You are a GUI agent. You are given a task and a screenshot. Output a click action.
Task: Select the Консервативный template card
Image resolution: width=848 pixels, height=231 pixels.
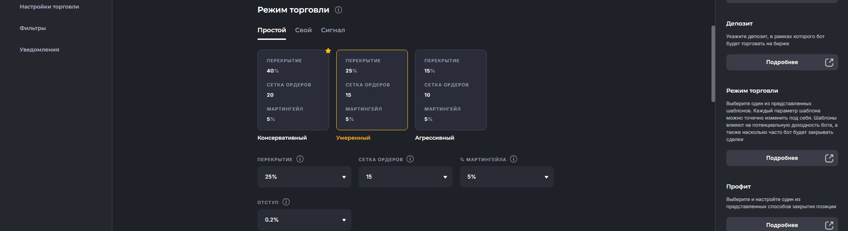(x=293, y=90)
